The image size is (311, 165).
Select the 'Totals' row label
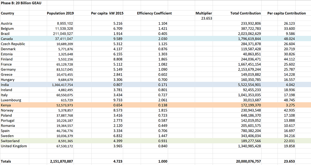6,161
